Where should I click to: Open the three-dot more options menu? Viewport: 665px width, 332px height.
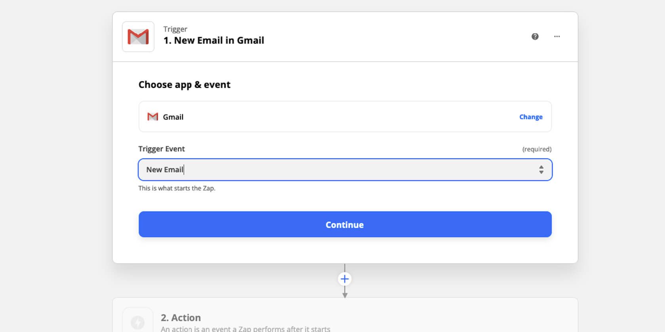point(557,37)
